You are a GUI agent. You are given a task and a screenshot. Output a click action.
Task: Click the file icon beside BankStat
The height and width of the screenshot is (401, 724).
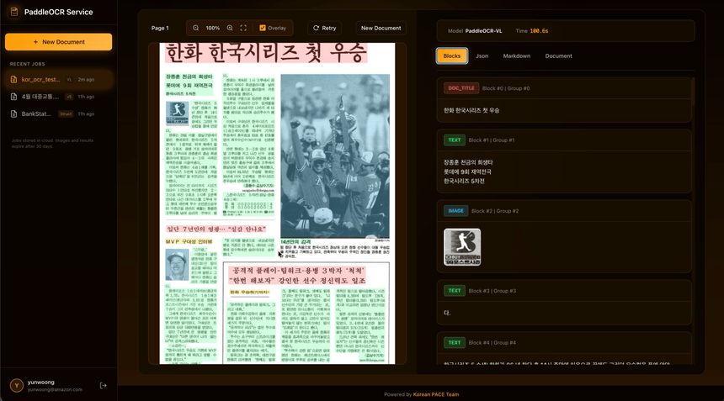[13, 113]
